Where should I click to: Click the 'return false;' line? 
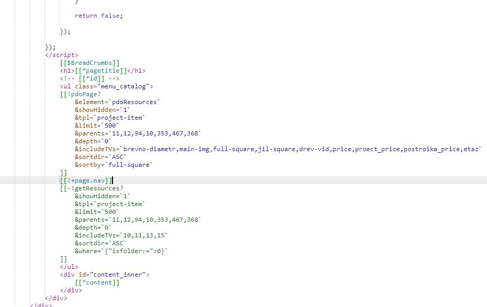pos(99,16)
